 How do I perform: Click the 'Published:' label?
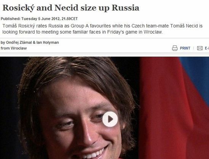pyautogui.click(x=11, y=19)
